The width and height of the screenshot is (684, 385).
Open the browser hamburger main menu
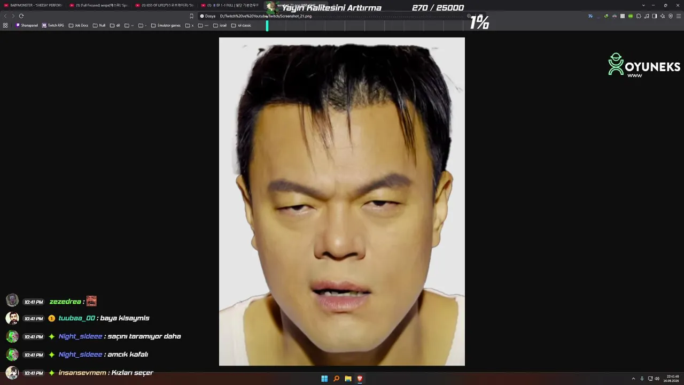(679, 16)
